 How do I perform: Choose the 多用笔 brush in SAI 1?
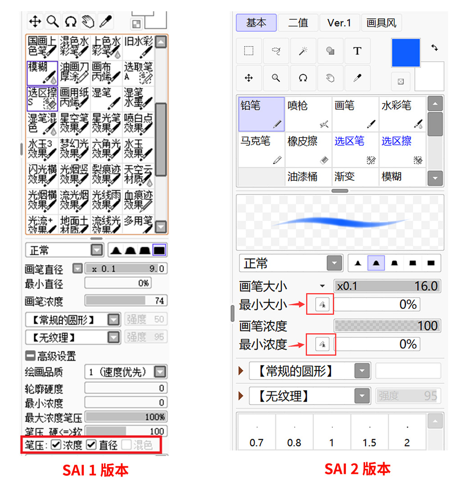(138, 225)
